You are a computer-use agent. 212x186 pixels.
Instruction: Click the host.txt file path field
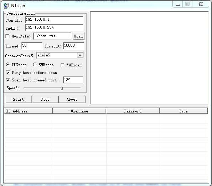click(52, 36)
